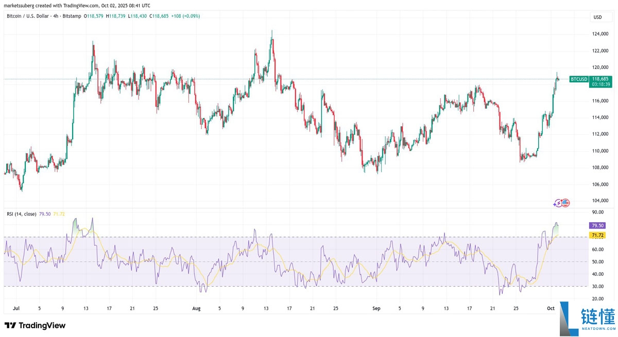This screenshot has width=618, height=337.
Task: Click the Oct label on time axis
Action: tap(551, 309)
